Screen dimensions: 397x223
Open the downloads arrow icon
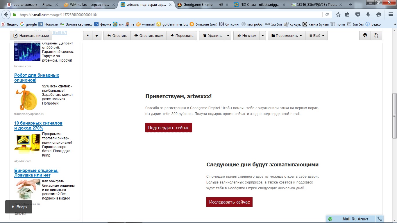[368, 15]
